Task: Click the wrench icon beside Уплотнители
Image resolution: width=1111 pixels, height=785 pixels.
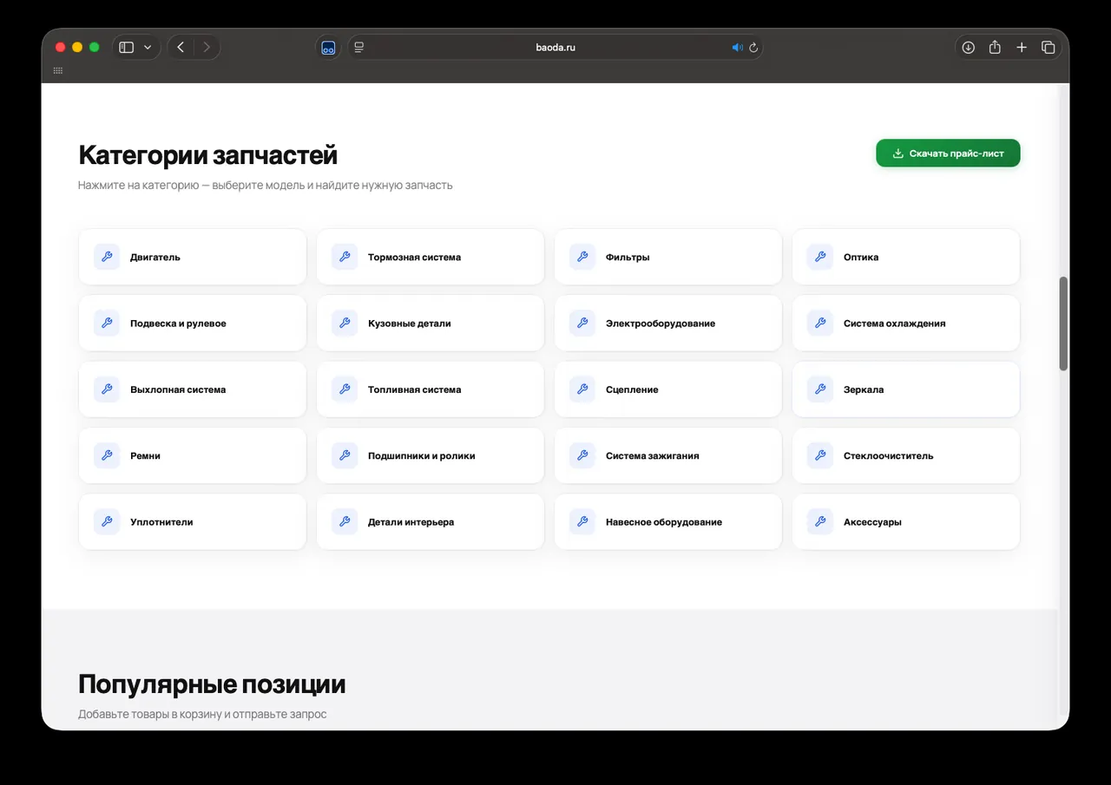Action: click(x=107, y=522)
